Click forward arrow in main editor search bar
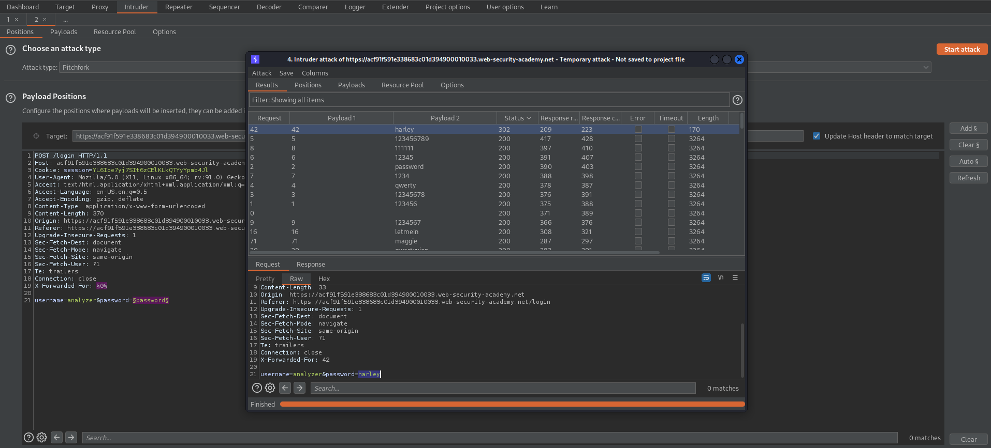The height and width of the screenshot is (448, 991). point(71,438)
